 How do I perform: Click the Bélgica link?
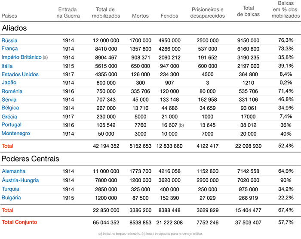(11, 108)
